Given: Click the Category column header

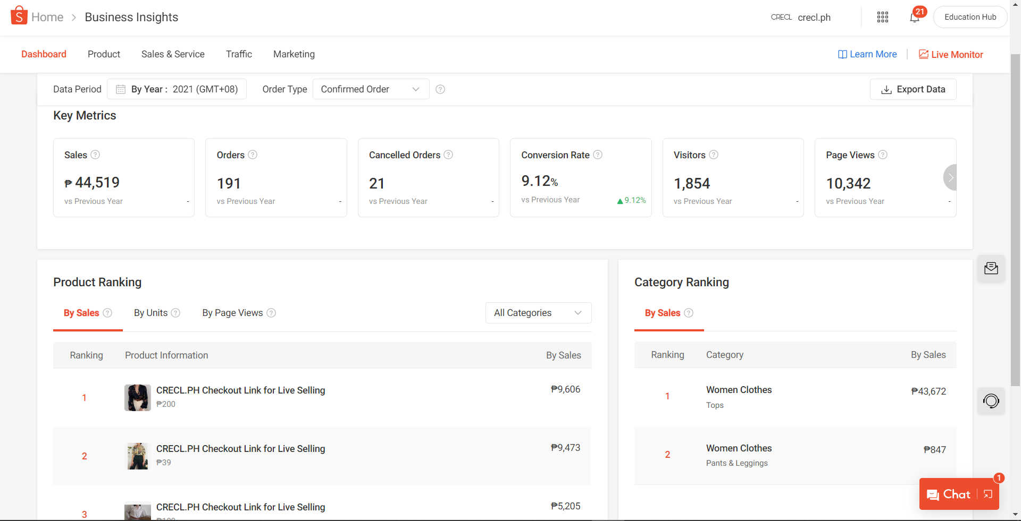Looking at the screenshot, I should 725,355.
